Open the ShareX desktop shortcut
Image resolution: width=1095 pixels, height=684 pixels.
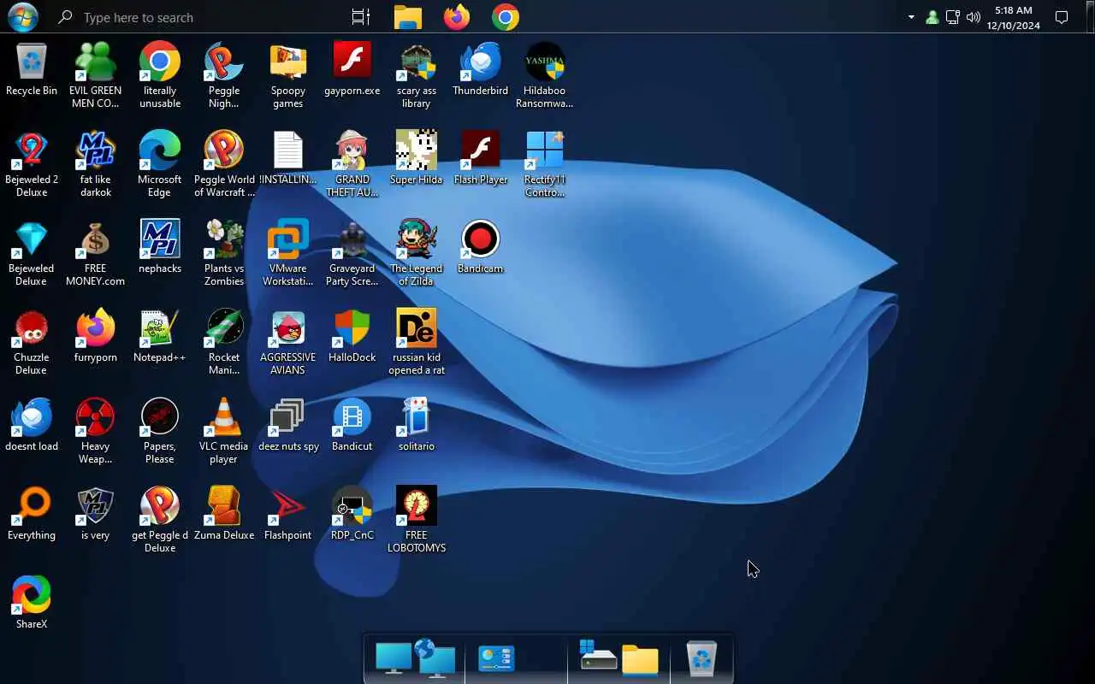tap(32, 604)
